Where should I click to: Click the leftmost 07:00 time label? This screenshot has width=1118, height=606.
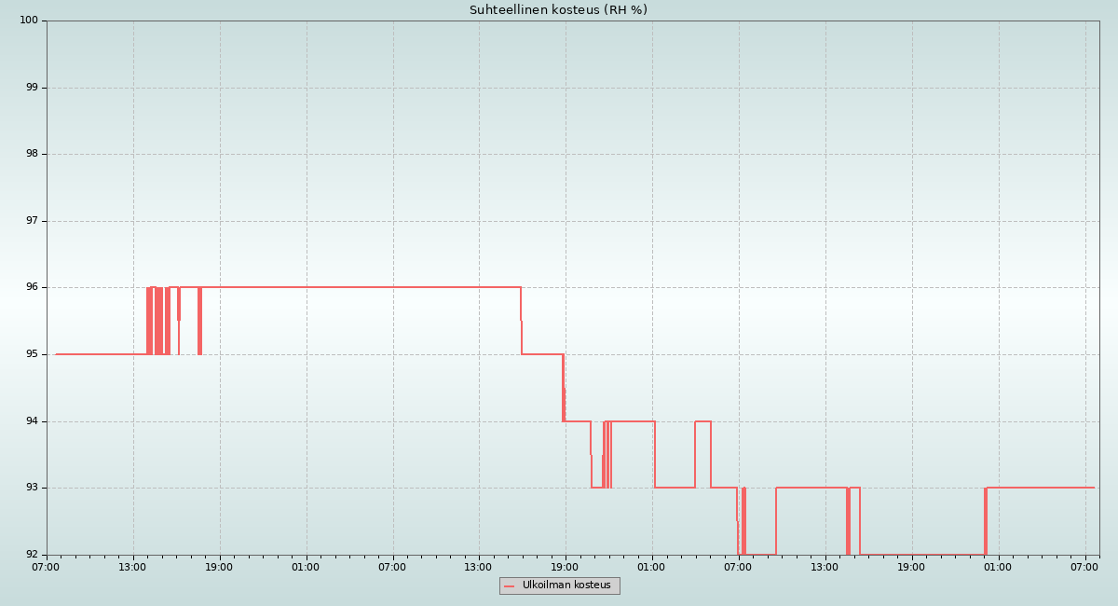click(46, 567)
